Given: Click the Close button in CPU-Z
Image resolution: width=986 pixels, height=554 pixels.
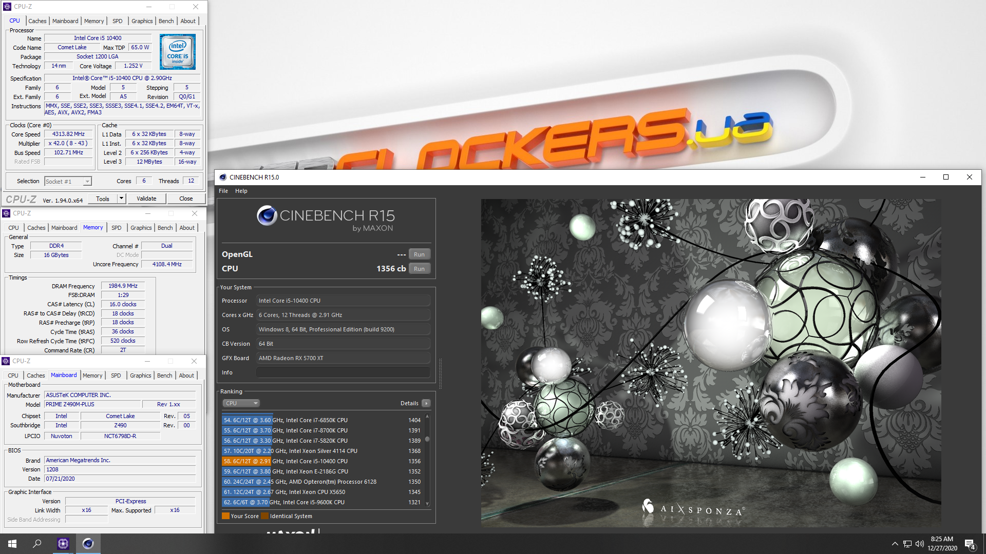Looking at the screenshot, I should point(186,199).
